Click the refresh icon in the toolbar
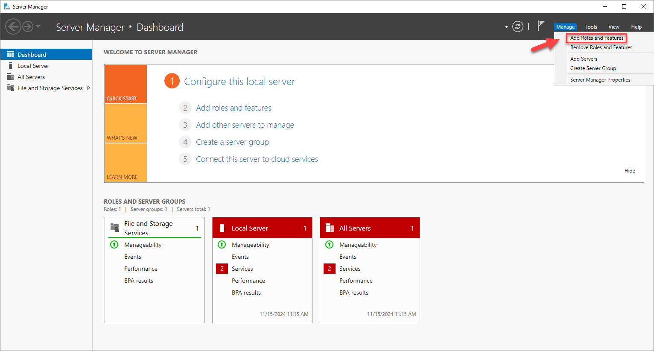The width and height of the screenshot is (654, 351). tap(518, 26)
